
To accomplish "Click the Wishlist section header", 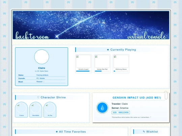I will [x=150, y=132].
